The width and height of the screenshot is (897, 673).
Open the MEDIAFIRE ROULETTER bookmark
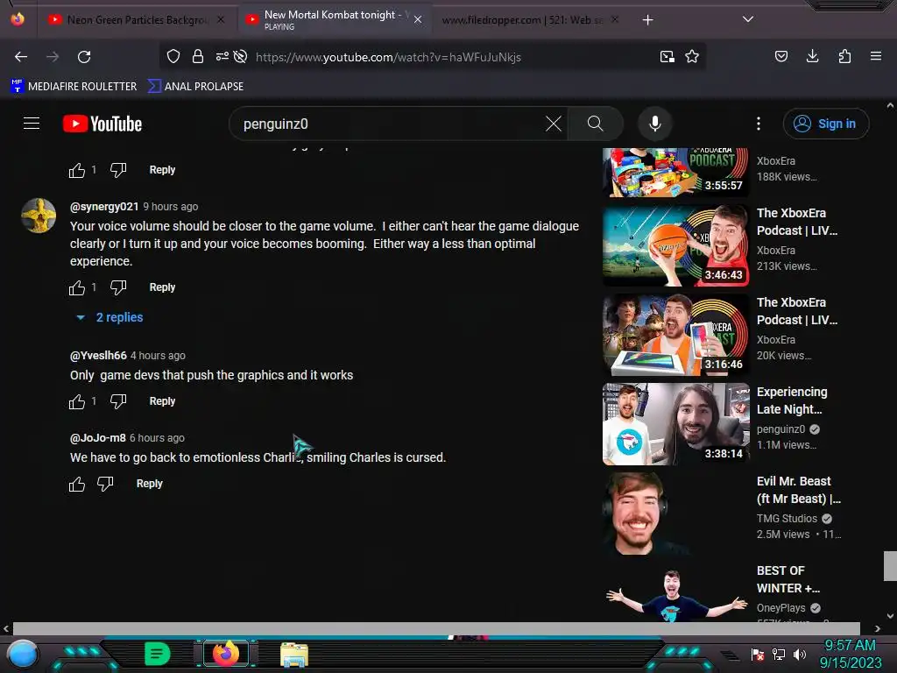point(74,87)
